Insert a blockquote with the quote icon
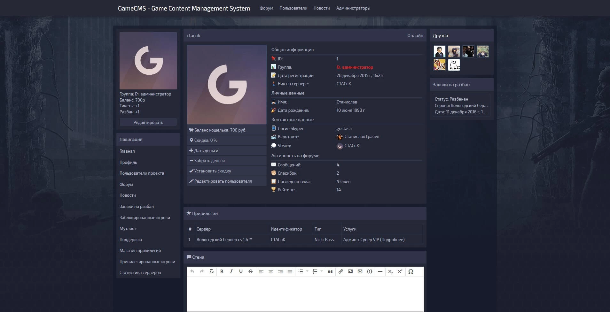The width and height of the screenshot is (610, 312). (330, 271)
